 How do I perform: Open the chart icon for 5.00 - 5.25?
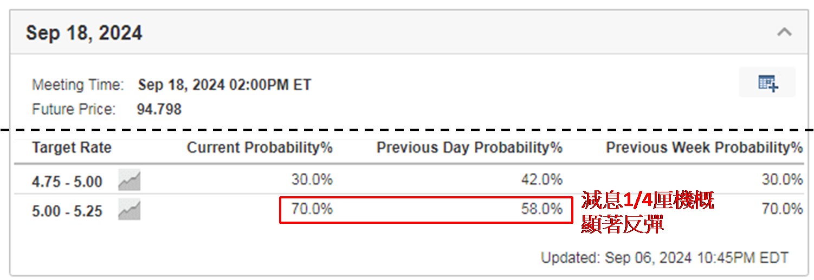tap(130, 210)
